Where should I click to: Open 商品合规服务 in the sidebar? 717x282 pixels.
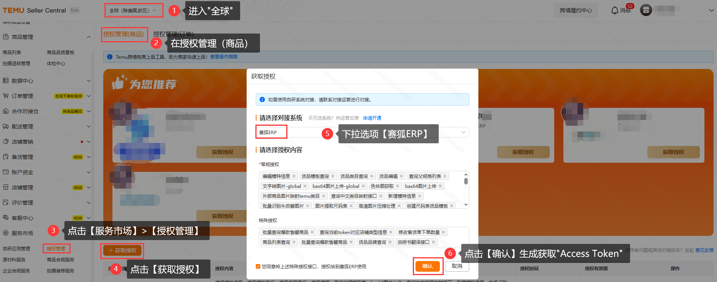[x=61, y=260]
